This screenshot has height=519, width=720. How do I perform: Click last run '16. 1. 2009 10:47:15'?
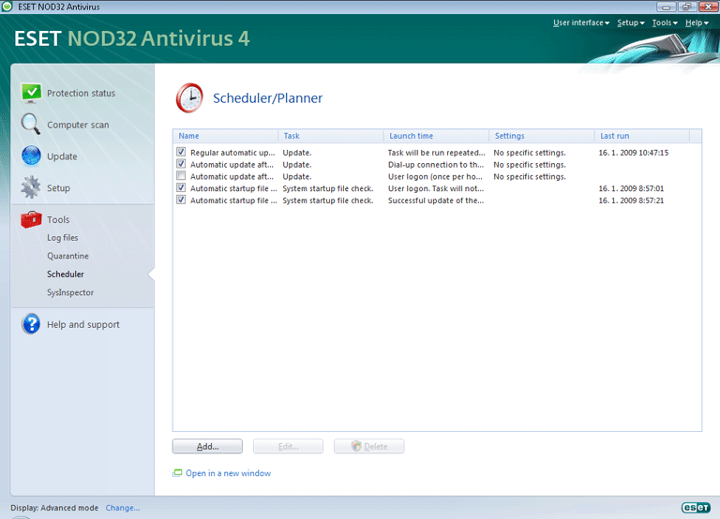point(634,153)
